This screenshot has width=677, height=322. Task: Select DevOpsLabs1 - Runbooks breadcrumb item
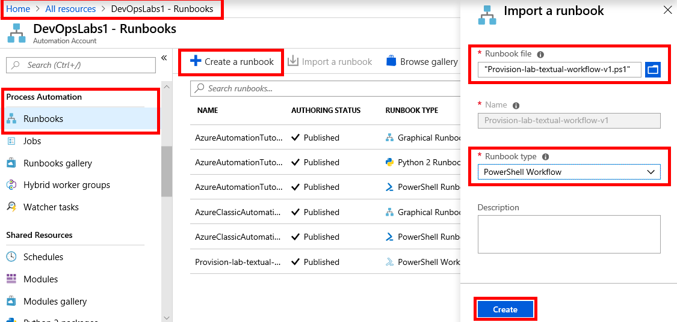pos(162,8)
